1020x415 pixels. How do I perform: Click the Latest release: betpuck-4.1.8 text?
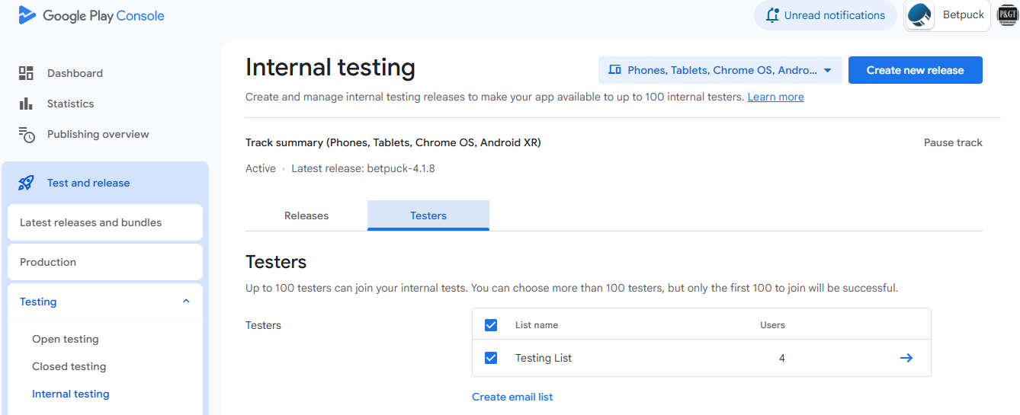coord(363,168)
